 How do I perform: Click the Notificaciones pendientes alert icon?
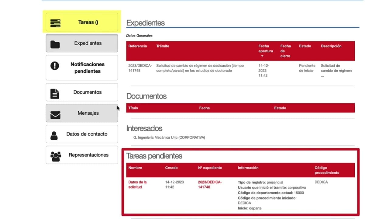(x=55, y=65)
